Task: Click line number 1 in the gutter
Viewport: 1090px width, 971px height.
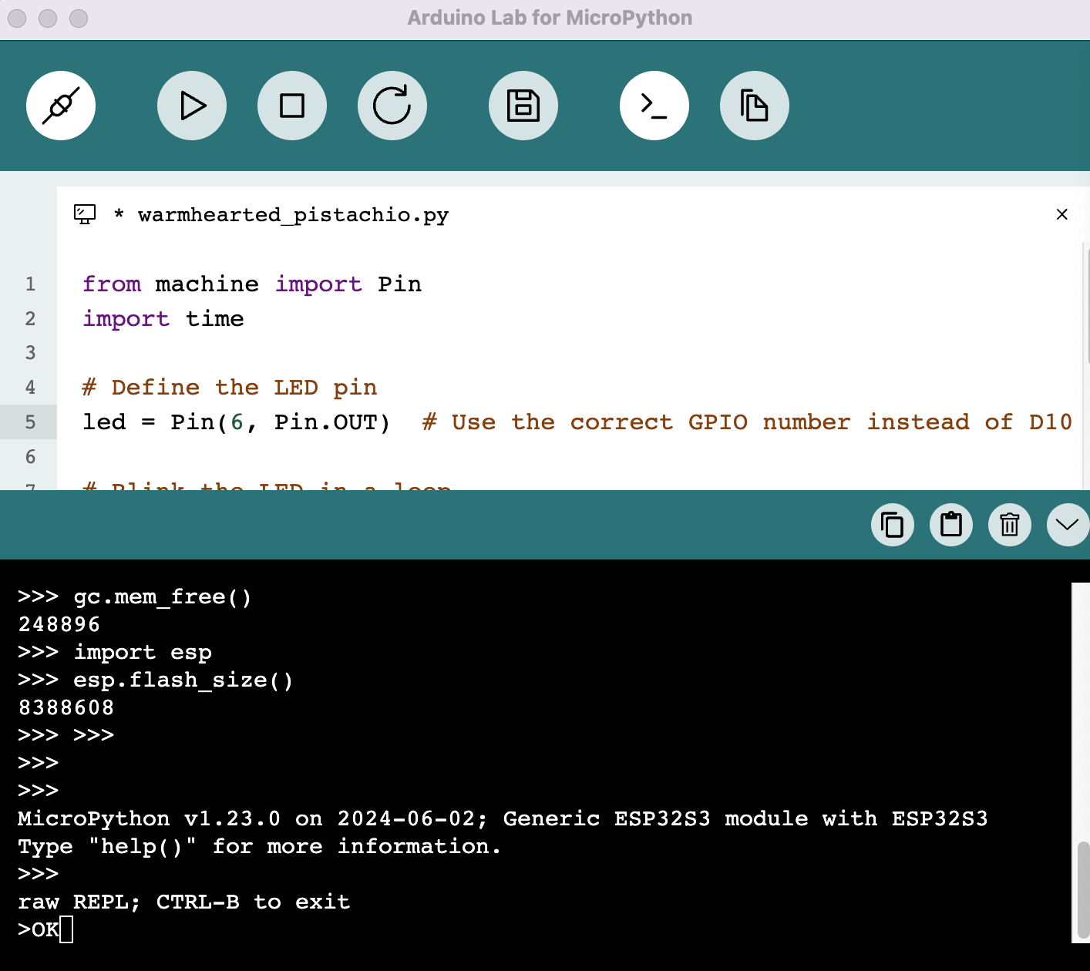Action: click(30, 284)
